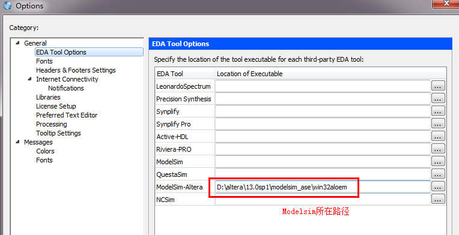
Task: Click the Precision Synthesis row label
Action: click(x=184, y=99)
